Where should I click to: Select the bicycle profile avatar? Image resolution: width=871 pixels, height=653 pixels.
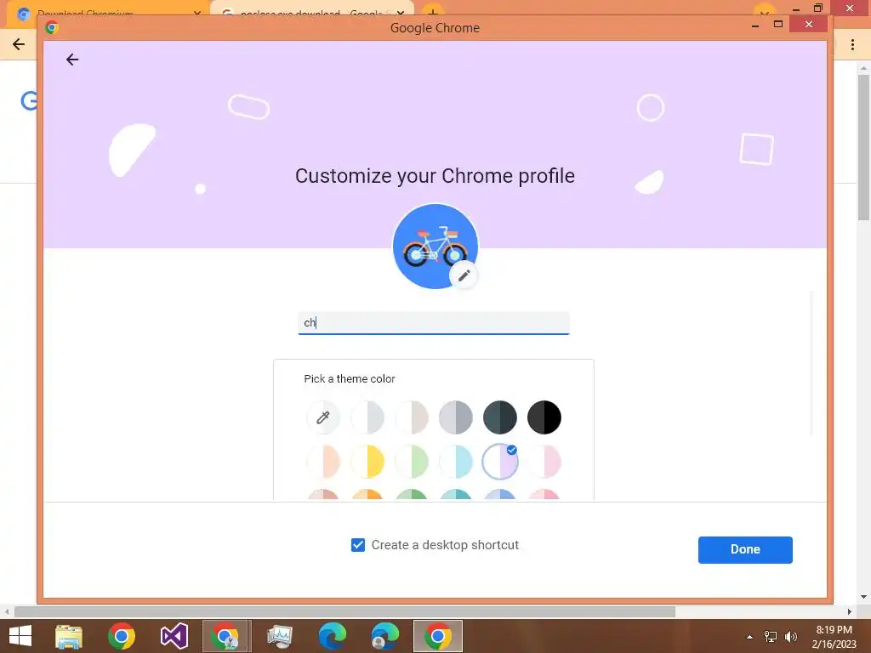435,246
